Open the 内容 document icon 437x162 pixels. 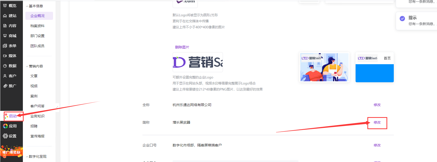tap(5, 26)
